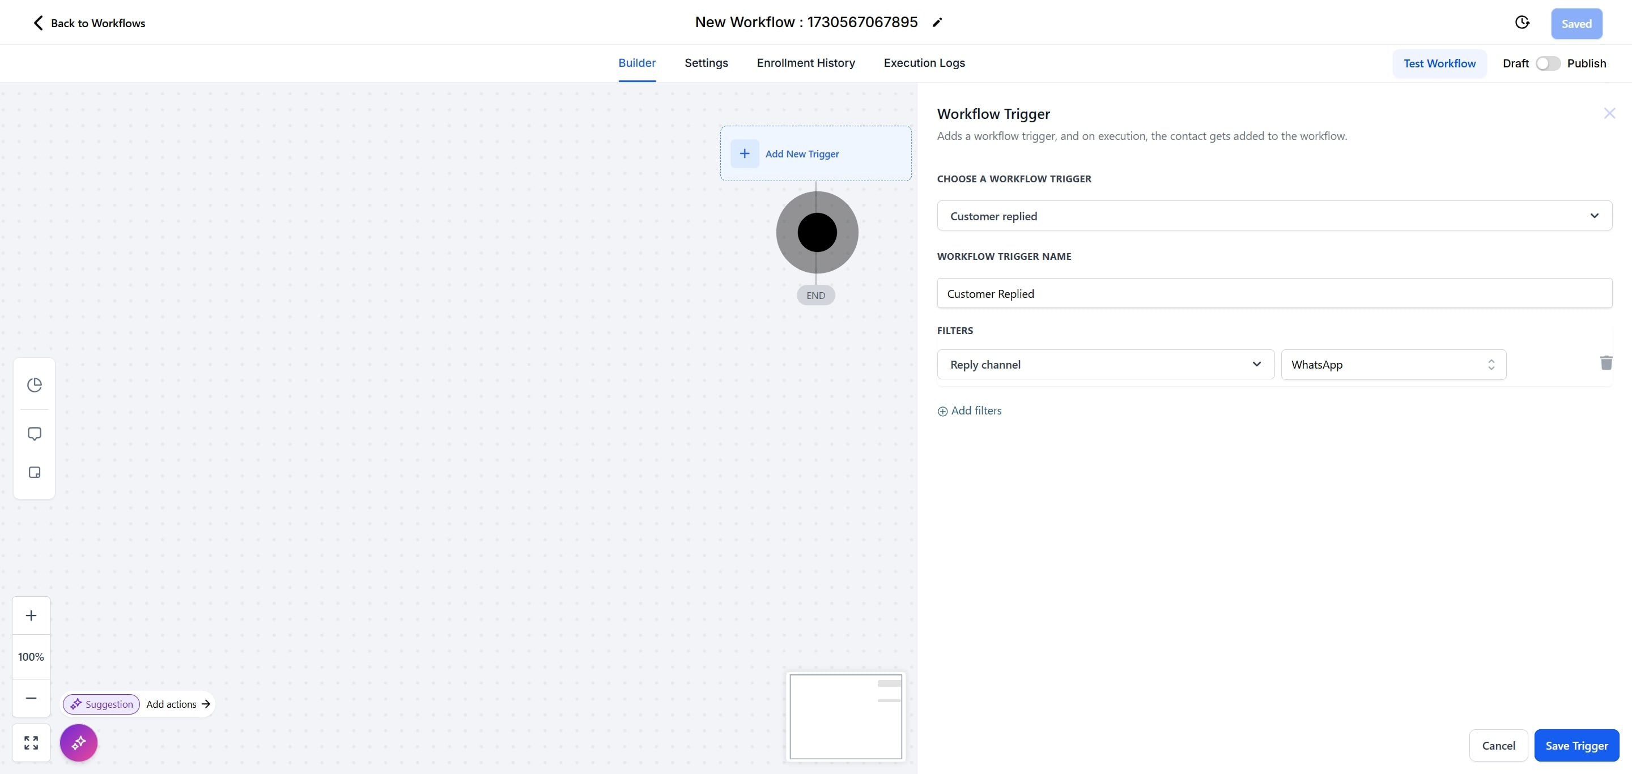This screenshot has width=1632, height=774.
Task: Click the comment bubble icon in canvas sidebar
Action: 34,434
